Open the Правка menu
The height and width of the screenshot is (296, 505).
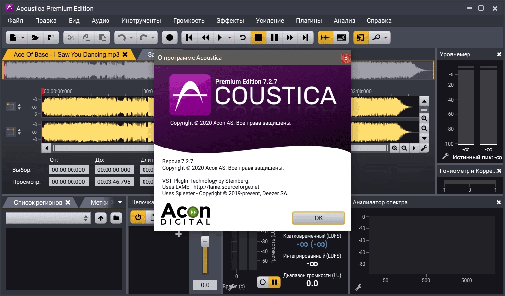46,21
